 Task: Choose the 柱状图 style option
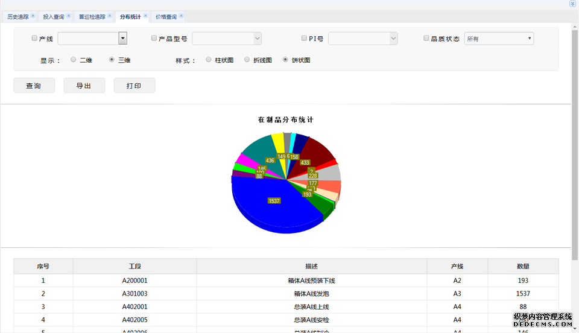pos(209,60)
